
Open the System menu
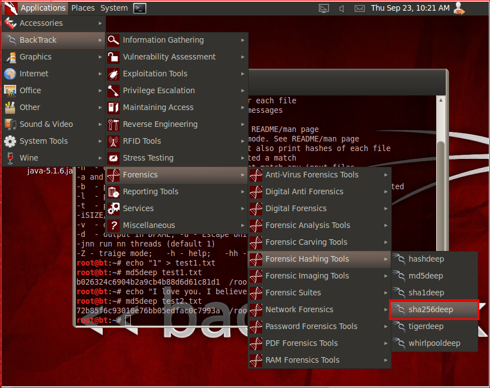coord(114,8)
